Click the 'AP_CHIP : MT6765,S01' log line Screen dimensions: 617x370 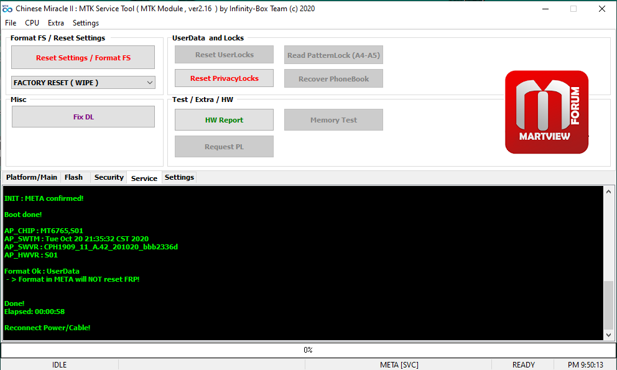tap(44, 231)
